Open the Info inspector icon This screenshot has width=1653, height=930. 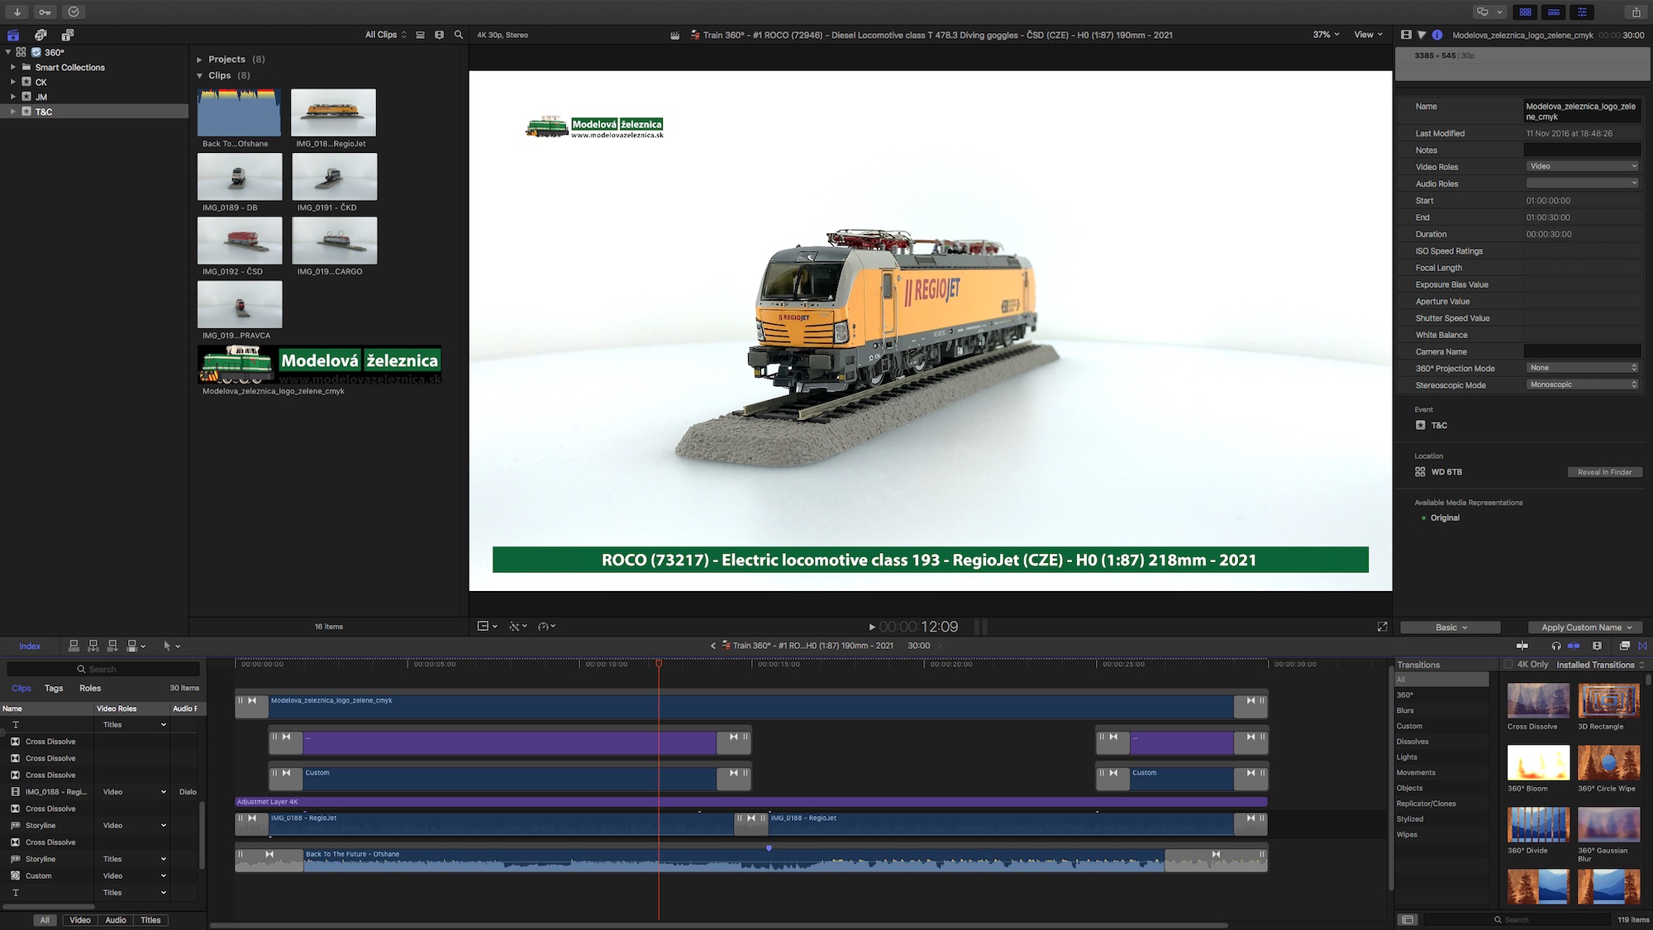click(1437, 35)
